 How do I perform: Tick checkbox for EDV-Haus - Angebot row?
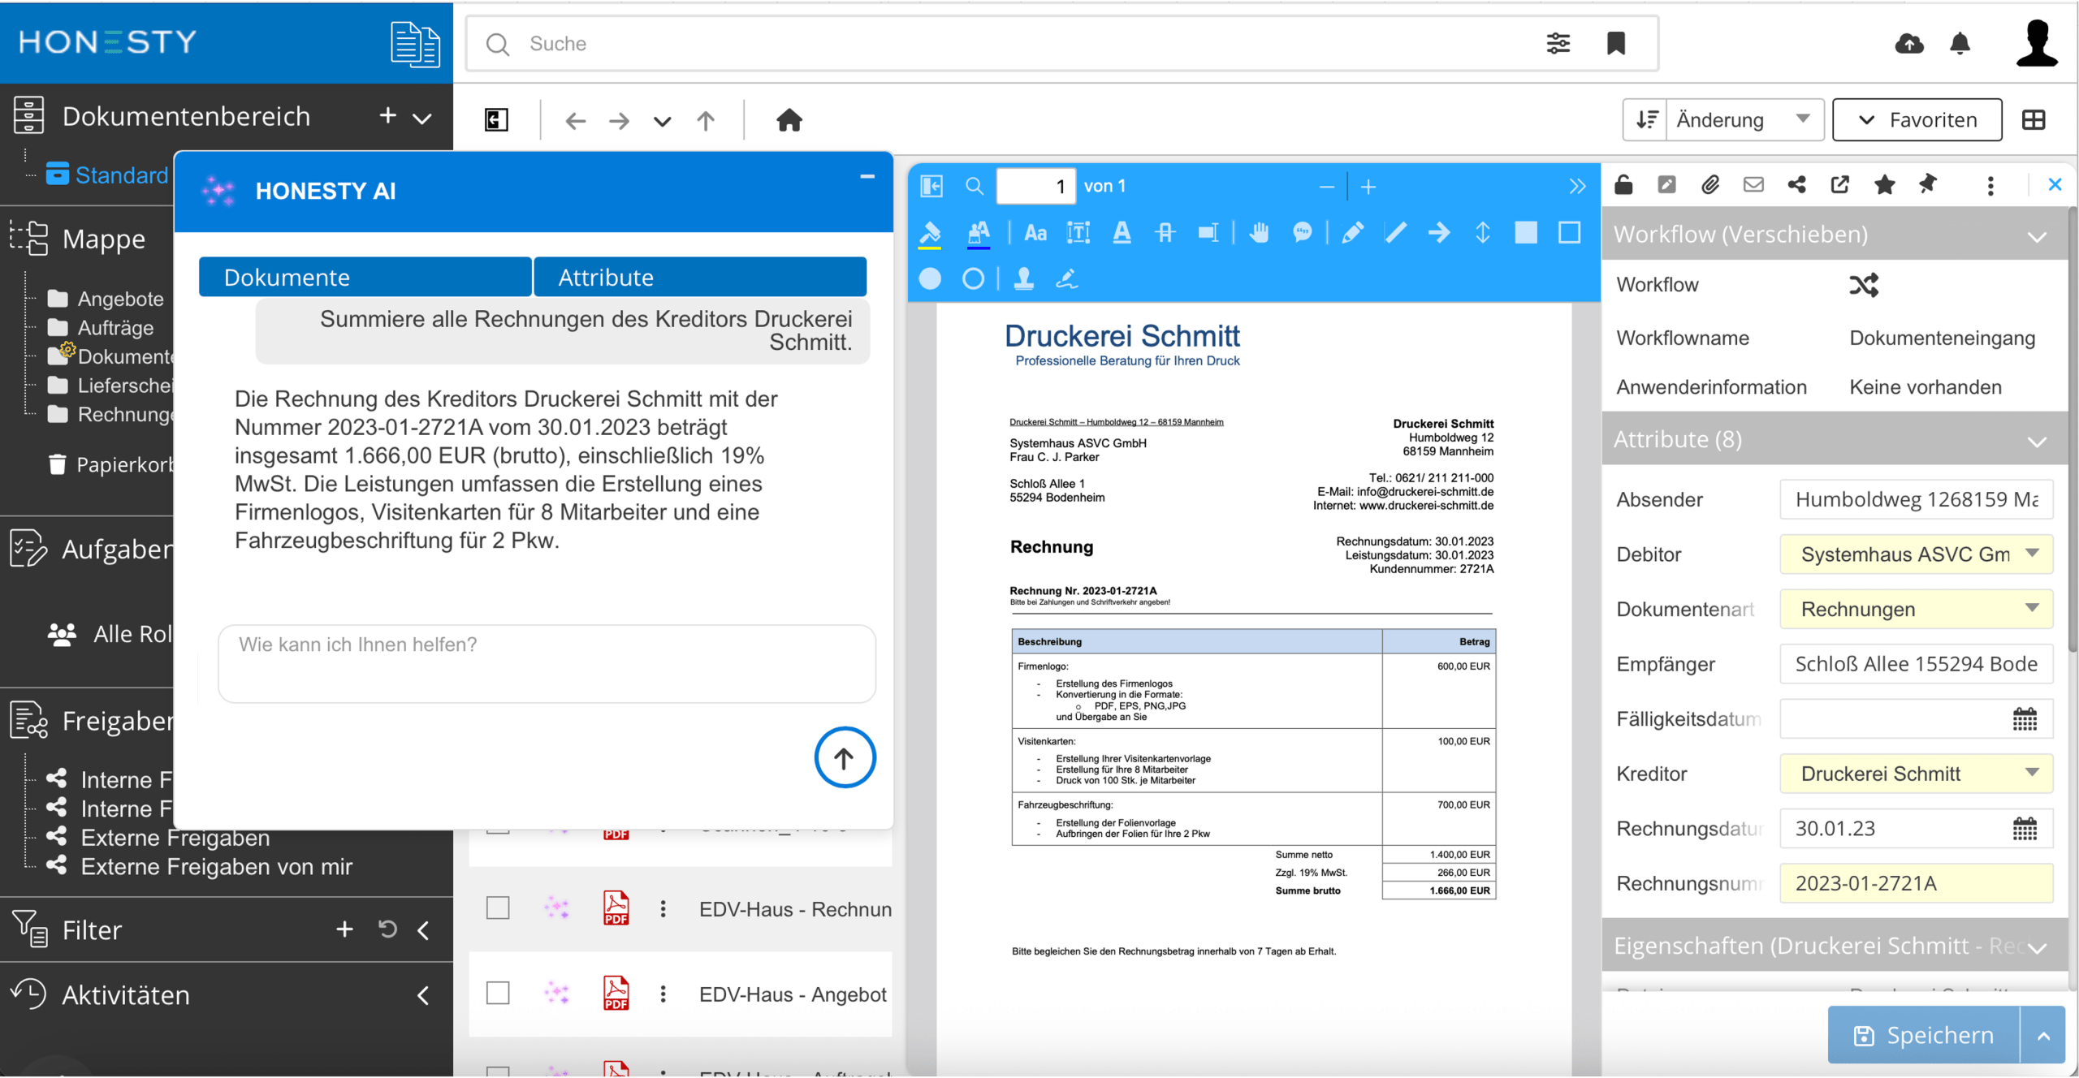point(498,994)
